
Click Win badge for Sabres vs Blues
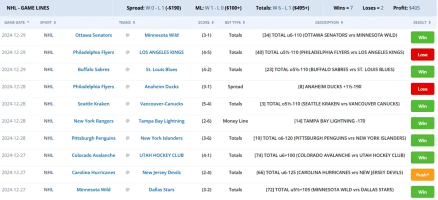422,72
